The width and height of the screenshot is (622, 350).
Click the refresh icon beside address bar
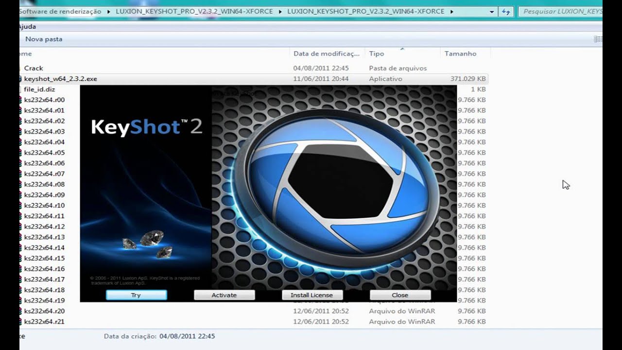[506, 12]
